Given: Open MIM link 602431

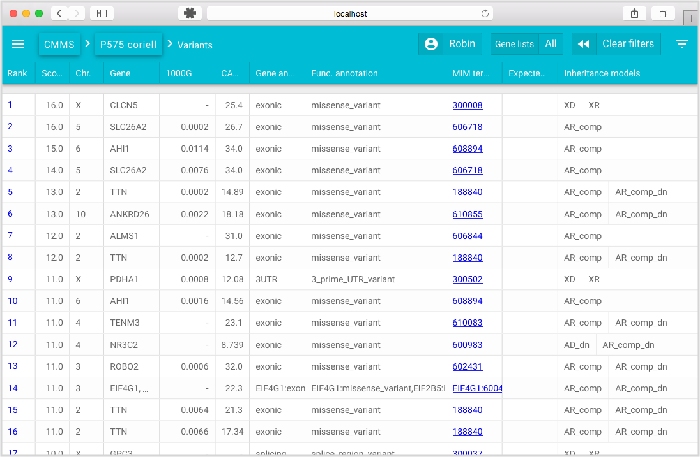Looking at the screenshot, I should click(x=468, y=366).
